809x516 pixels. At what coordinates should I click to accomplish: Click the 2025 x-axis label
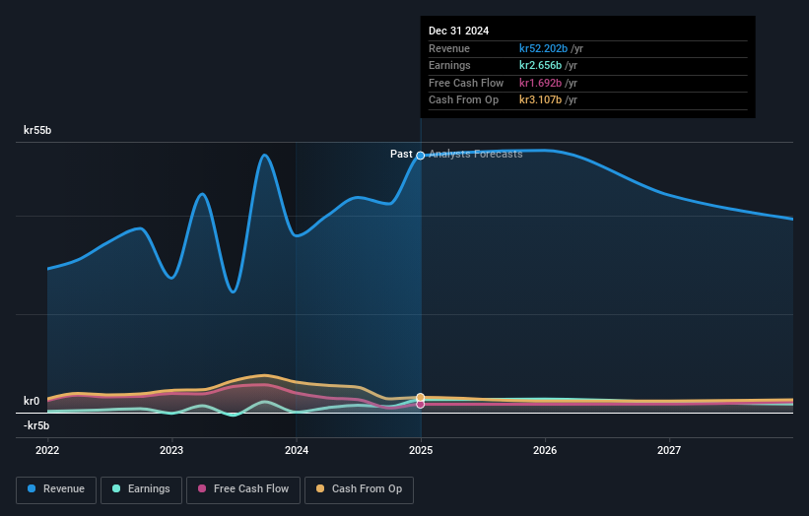421,451
